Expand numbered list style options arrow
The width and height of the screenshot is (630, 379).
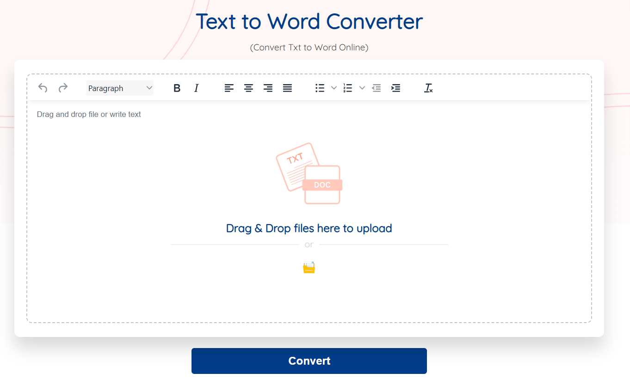point(362,88)
